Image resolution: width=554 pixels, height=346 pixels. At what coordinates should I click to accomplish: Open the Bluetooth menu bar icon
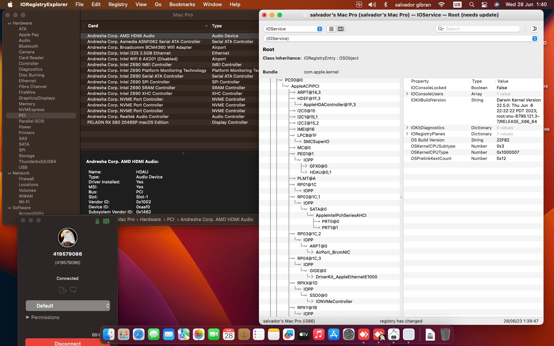pyautogui.click(x=385, y=5)
